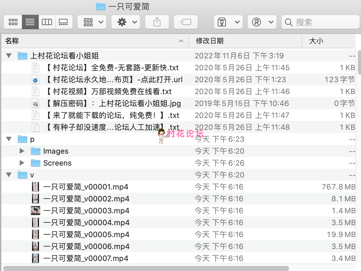Click the 名称 column header
This screenshot has width=361, height=271.
click(13, 41)
